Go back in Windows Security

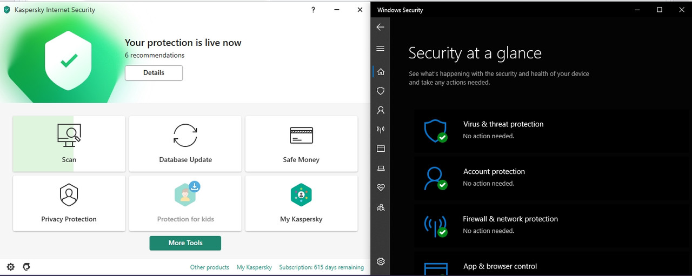pyautogui.click(x=381, y=27)
